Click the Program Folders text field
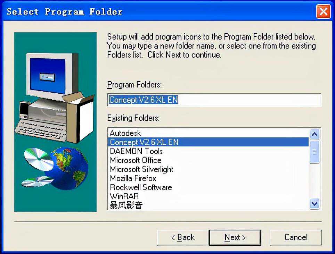Screen dimensions: 335x254 [214, 100]
